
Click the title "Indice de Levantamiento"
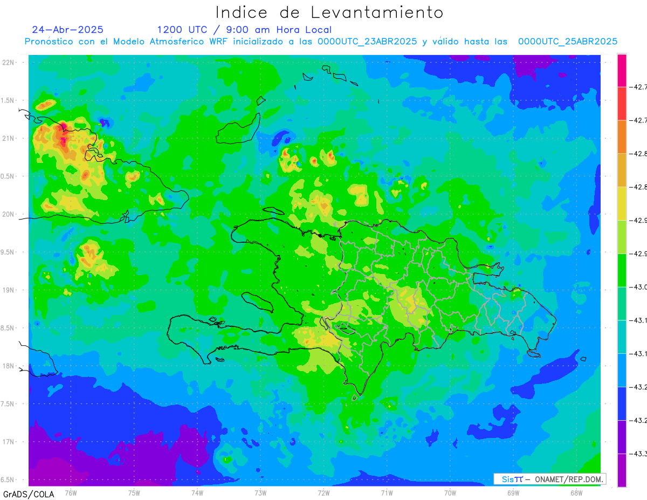[x=329, y=12]
